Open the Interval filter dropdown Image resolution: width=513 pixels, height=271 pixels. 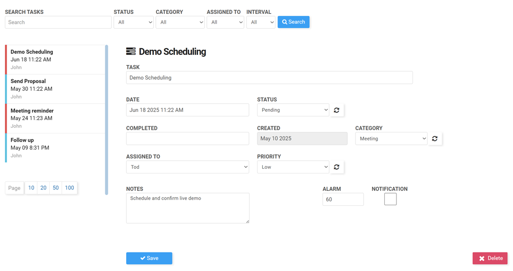tap(261, 22)
